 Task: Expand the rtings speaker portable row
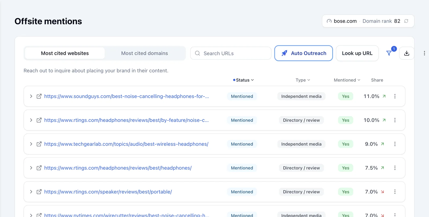[x=31, y=192]
